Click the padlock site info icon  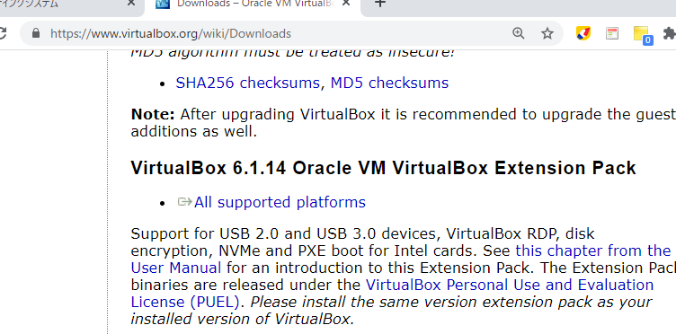click(x=36, y=33)
